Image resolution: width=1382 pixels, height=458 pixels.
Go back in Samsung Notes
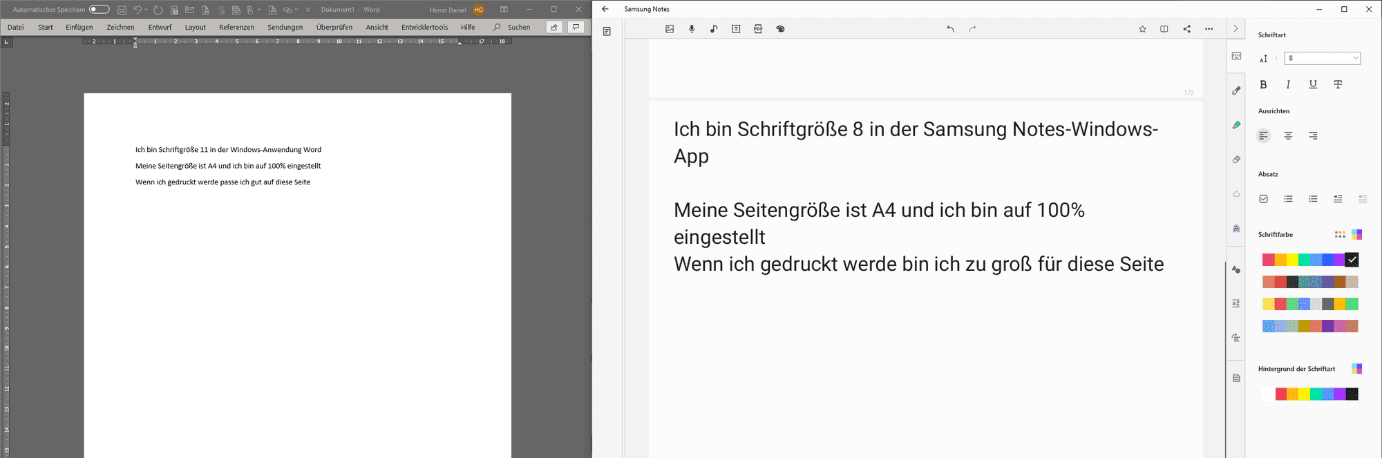(605, 9)
